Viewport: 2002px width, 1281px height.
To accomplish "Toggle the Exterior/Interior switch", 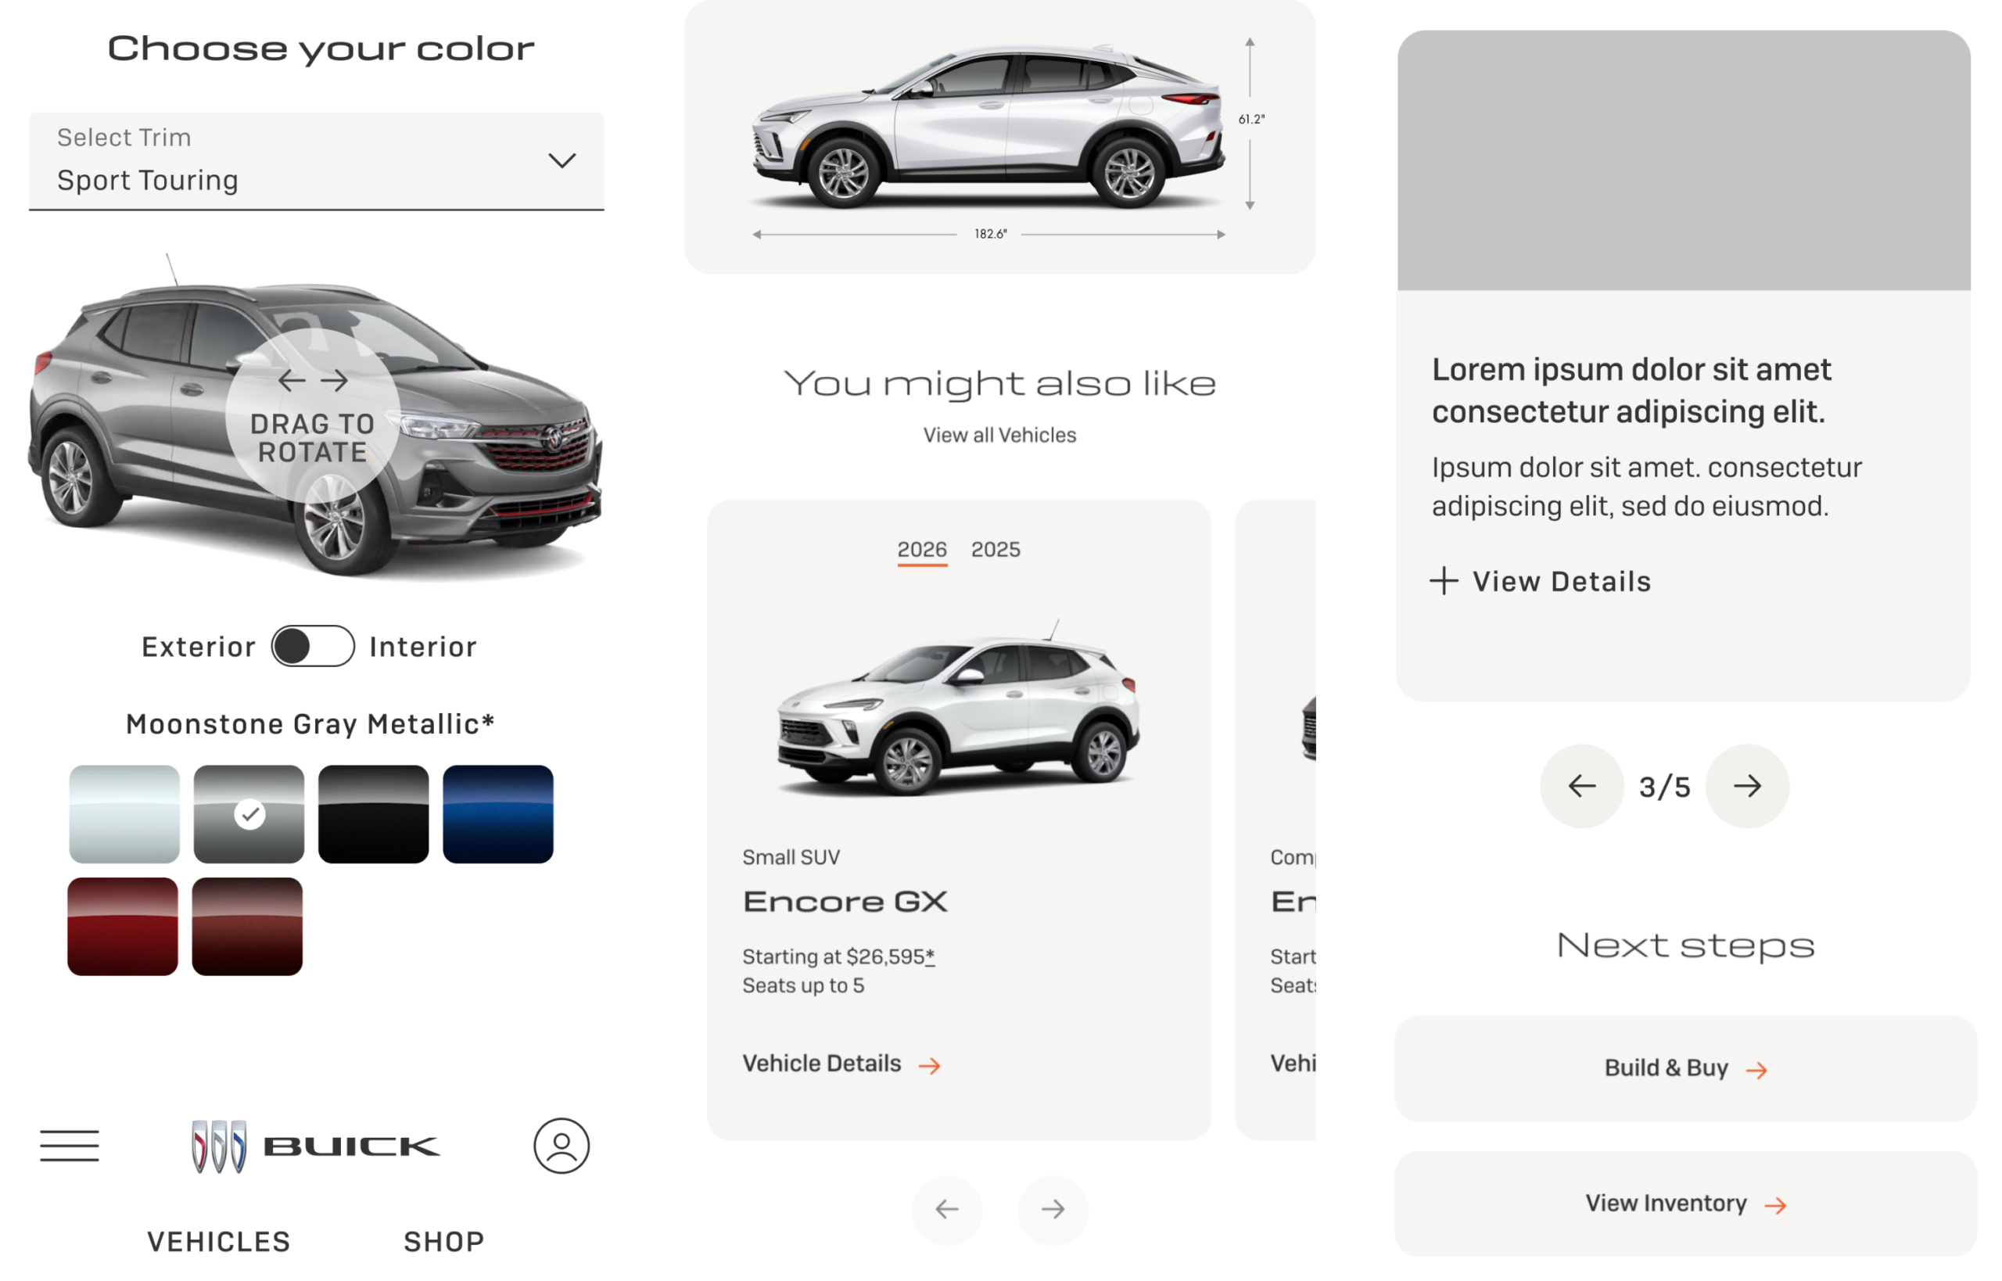I will [313, 646].
